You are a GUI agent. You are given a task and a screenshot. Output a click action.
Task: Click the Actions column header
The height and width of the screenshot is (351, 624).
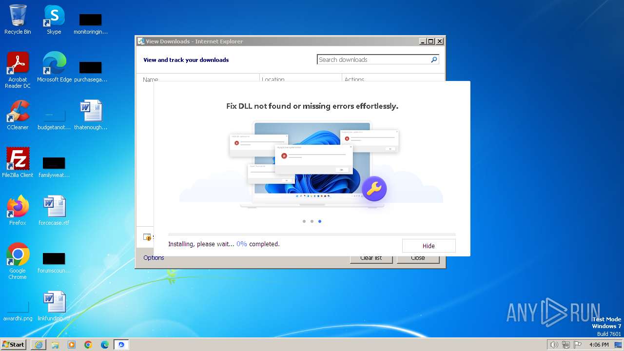click(354, 79)
